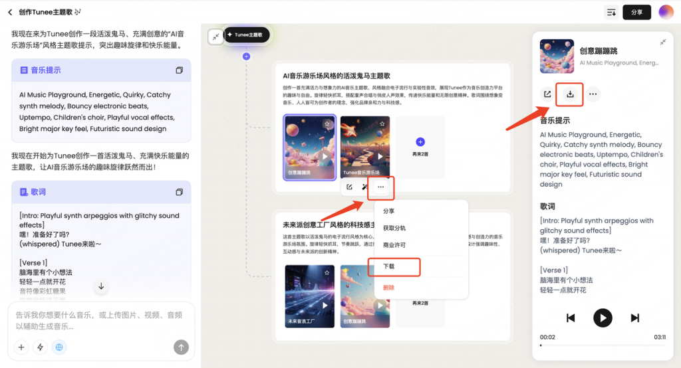Open the share/export icon in the song panel
Image resolution: width=681 pixels, height=368 pixels.
547,94
